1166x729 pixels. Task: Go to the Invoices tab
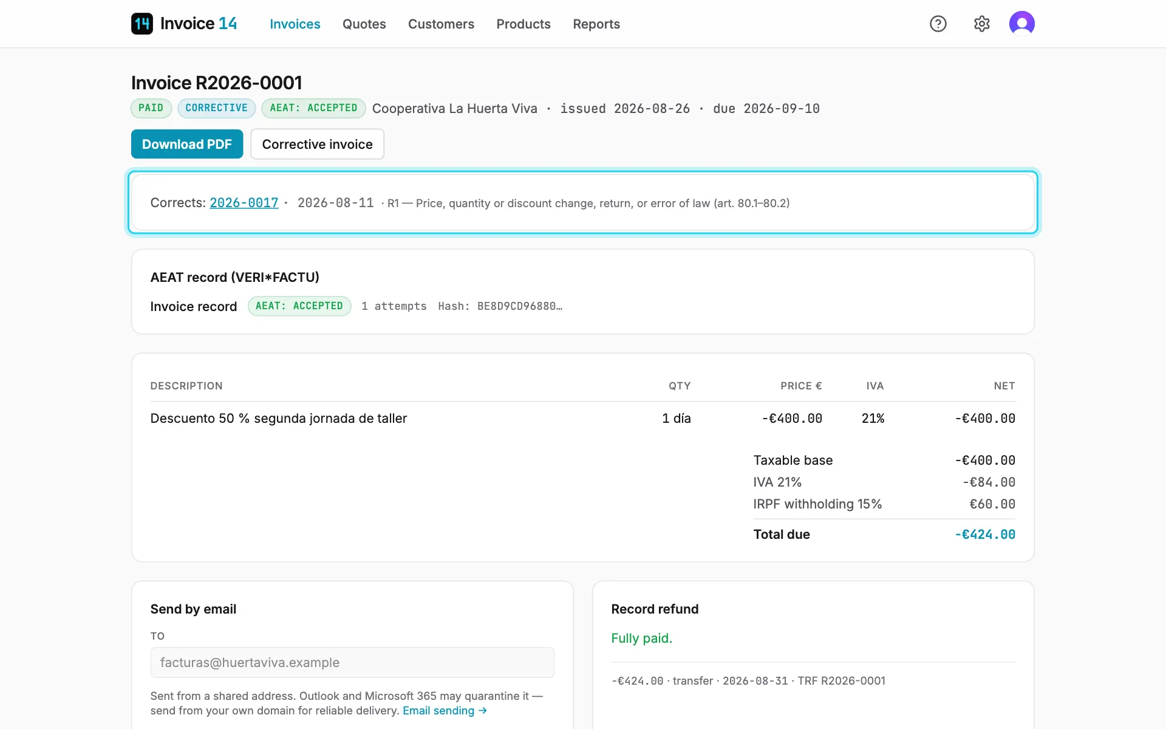click(295, 24)
